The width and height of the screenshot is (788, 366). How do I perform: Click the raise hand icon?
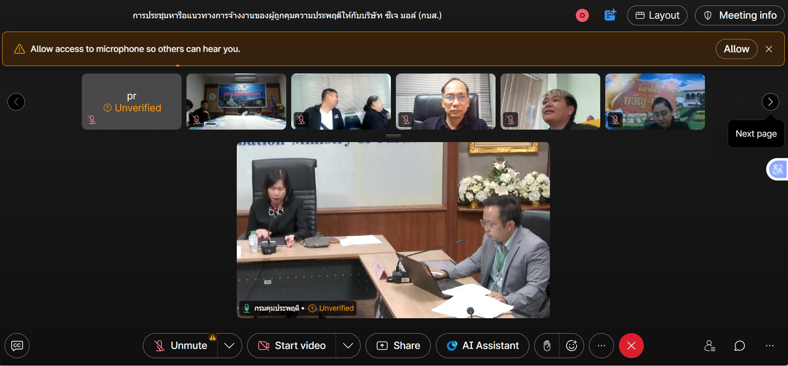[x=547, y=346]
